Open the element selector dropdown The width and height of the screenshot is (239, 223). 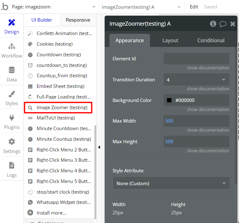click(141, 7)
